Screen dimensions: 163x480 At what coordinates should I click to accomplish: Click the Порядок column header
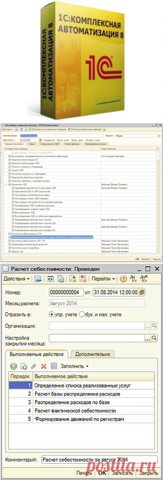21,377
